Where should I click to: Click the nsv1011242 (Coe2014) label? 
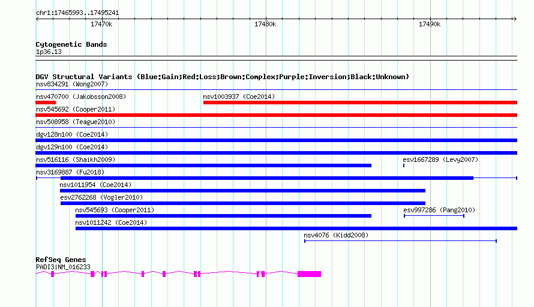(x=111, y=222)
